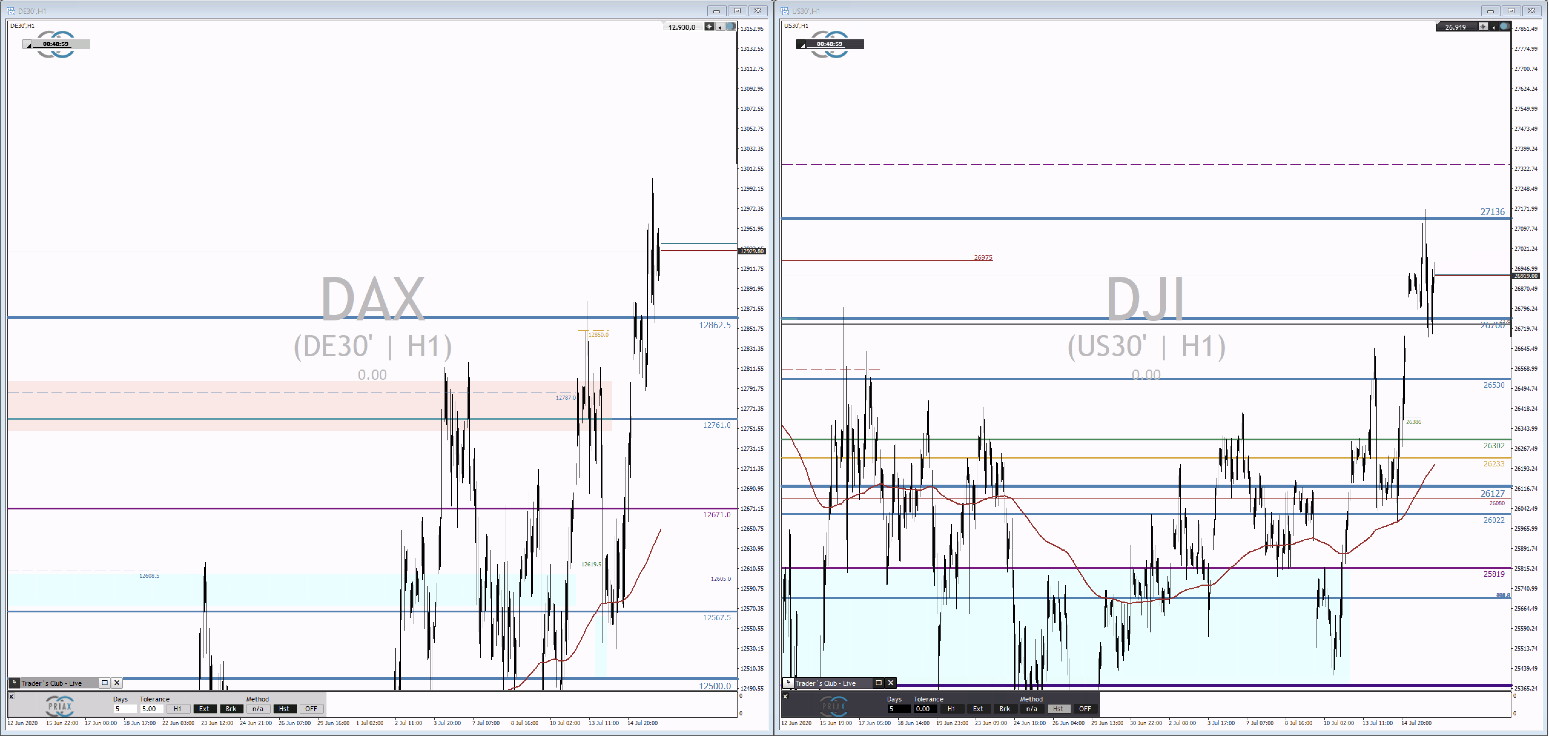Click the DE30',H1 window title icon
Screen dimensions: 1549x736
click(x=11, y=11)
